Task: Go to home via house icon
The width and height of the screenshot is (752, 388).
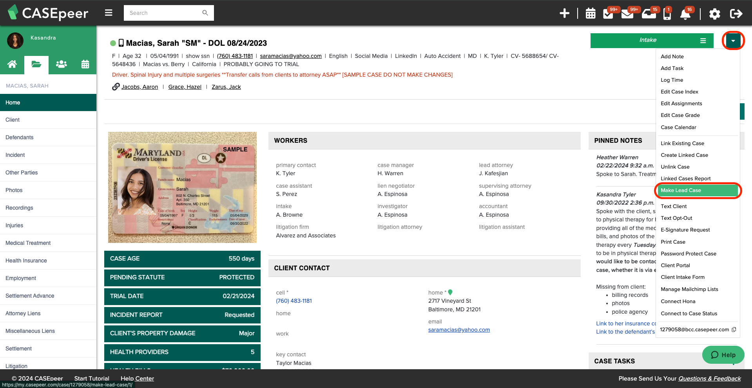Action: point(12,64)
